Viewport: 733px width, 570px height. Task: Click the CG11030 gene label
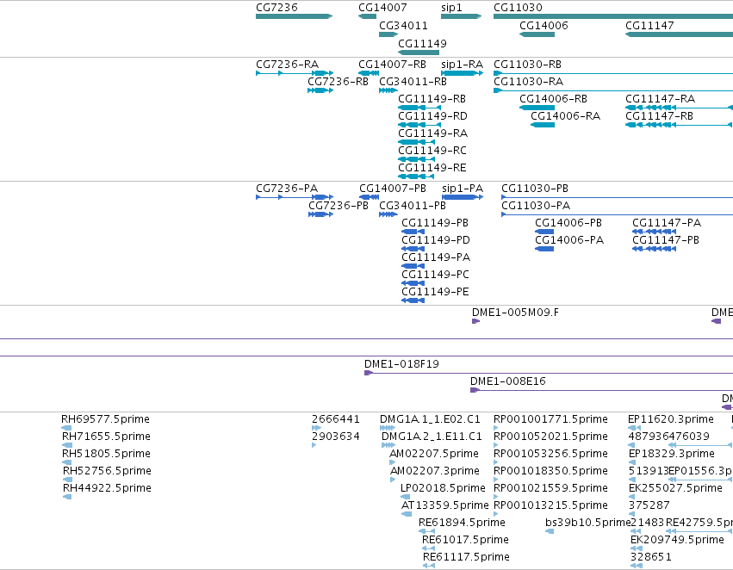518,8
